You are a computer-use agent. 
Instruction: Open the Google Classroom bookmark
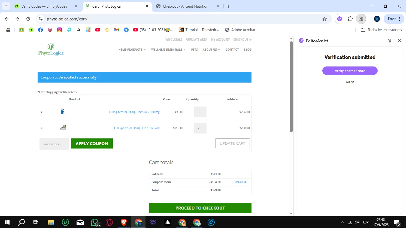pos(21,30)
